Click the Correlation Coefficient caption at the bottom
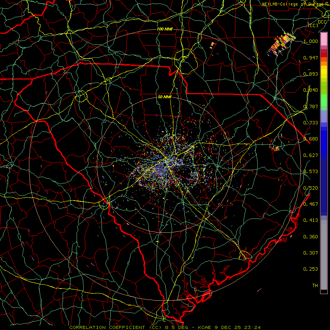 [165, 327]
